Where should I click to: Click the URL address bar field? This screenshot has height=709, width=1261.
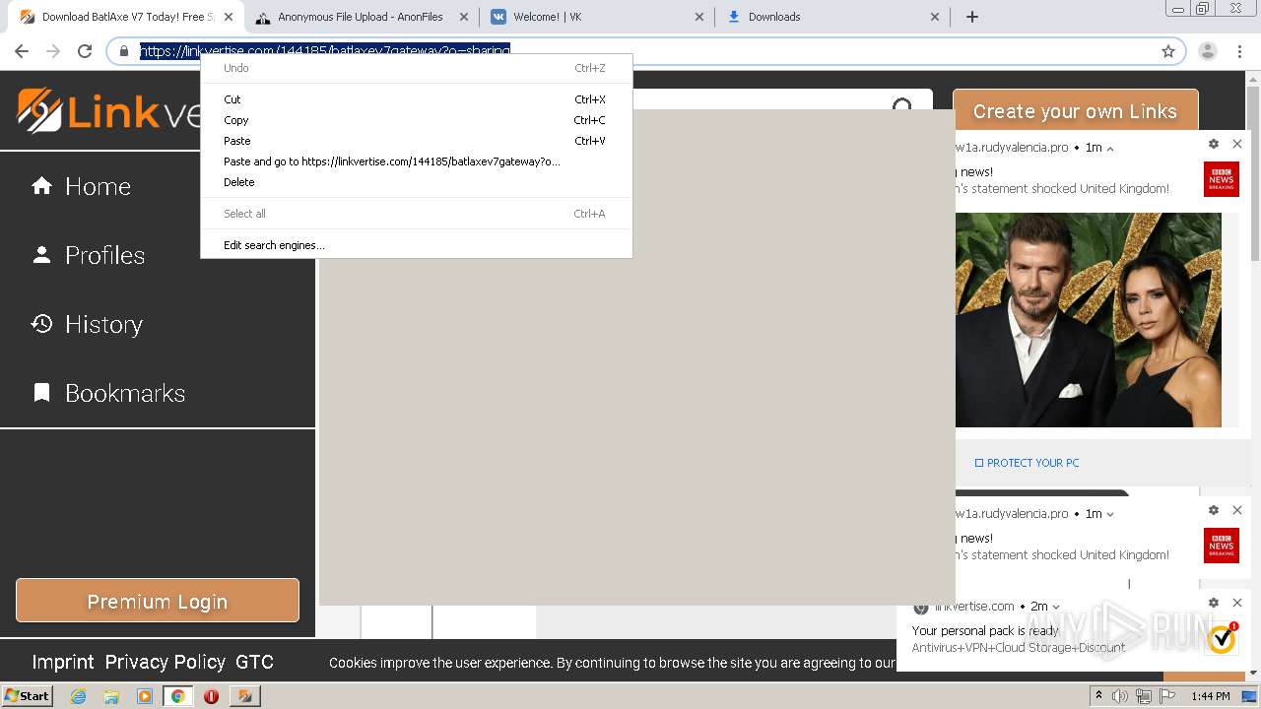point(645,51)
